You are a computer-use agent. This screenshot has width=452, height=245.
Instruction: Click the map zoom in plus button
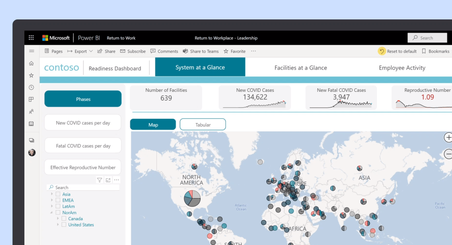448,137
